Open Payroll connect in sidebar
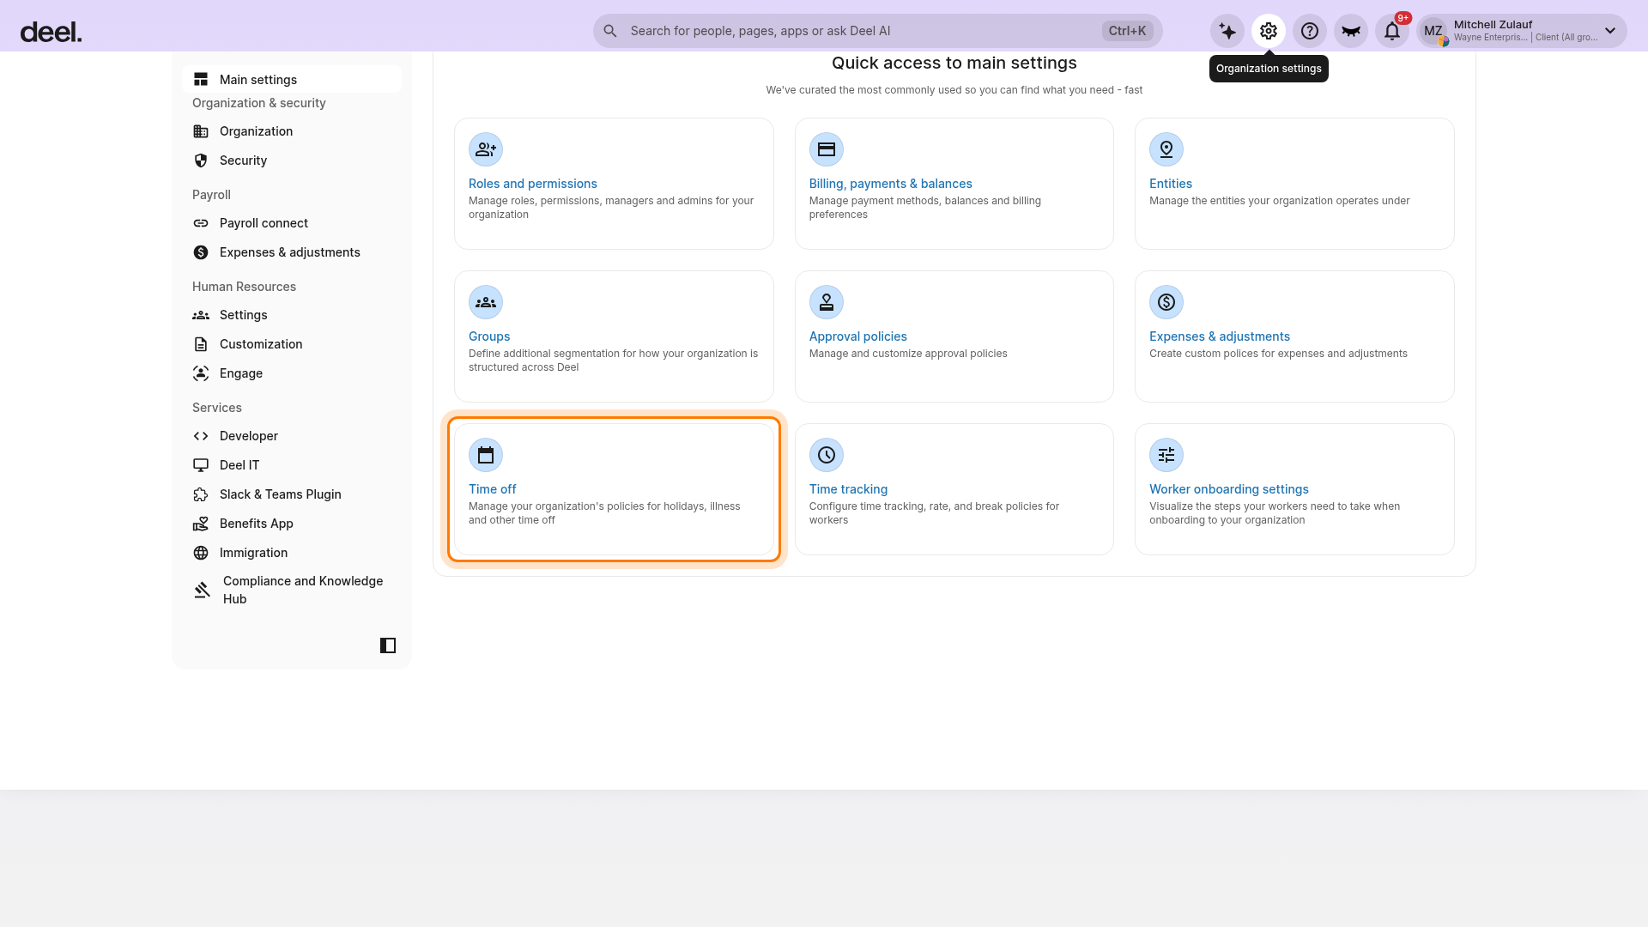The image size is (1648, 927). (x=292, y=223)
